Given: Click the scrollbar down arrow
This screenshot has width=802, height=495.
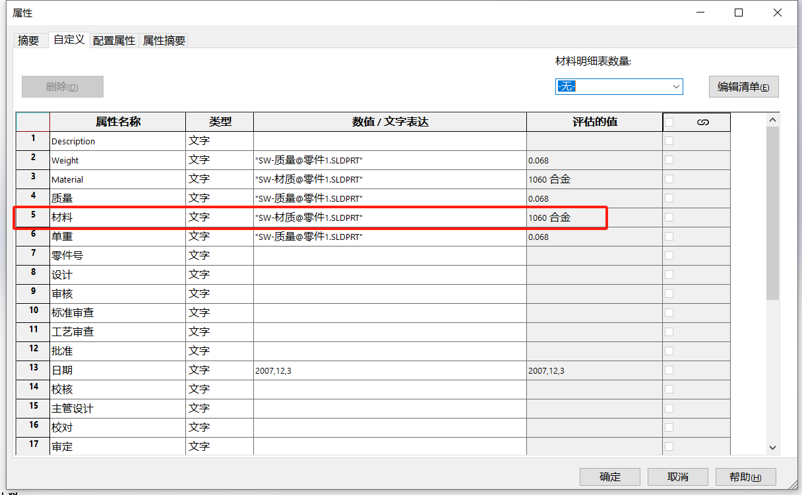Looking at the screenshot, I should pos(772,447).
